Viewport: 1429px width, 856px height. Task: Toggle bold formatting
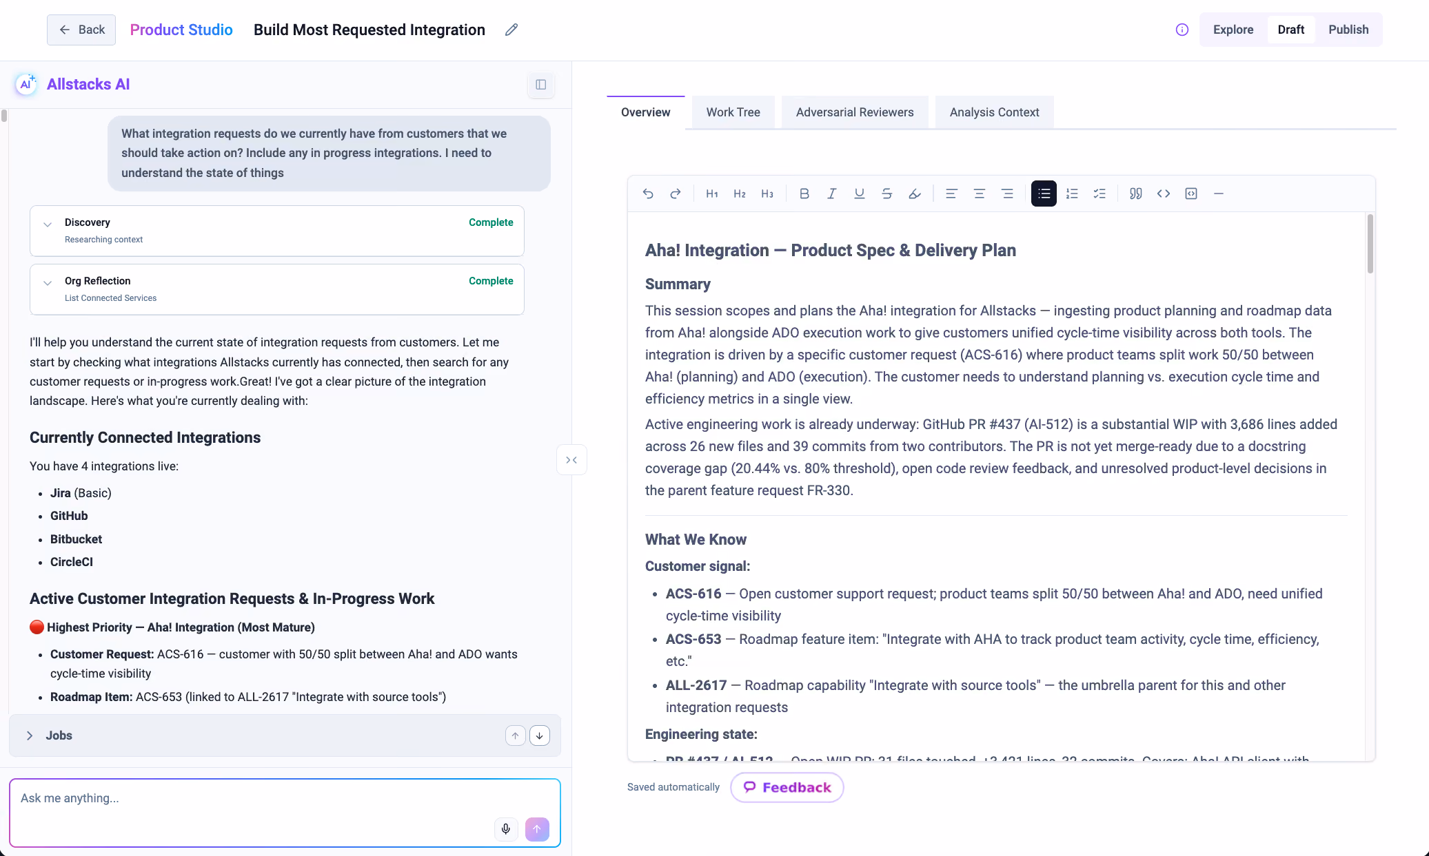click(804, 194)
